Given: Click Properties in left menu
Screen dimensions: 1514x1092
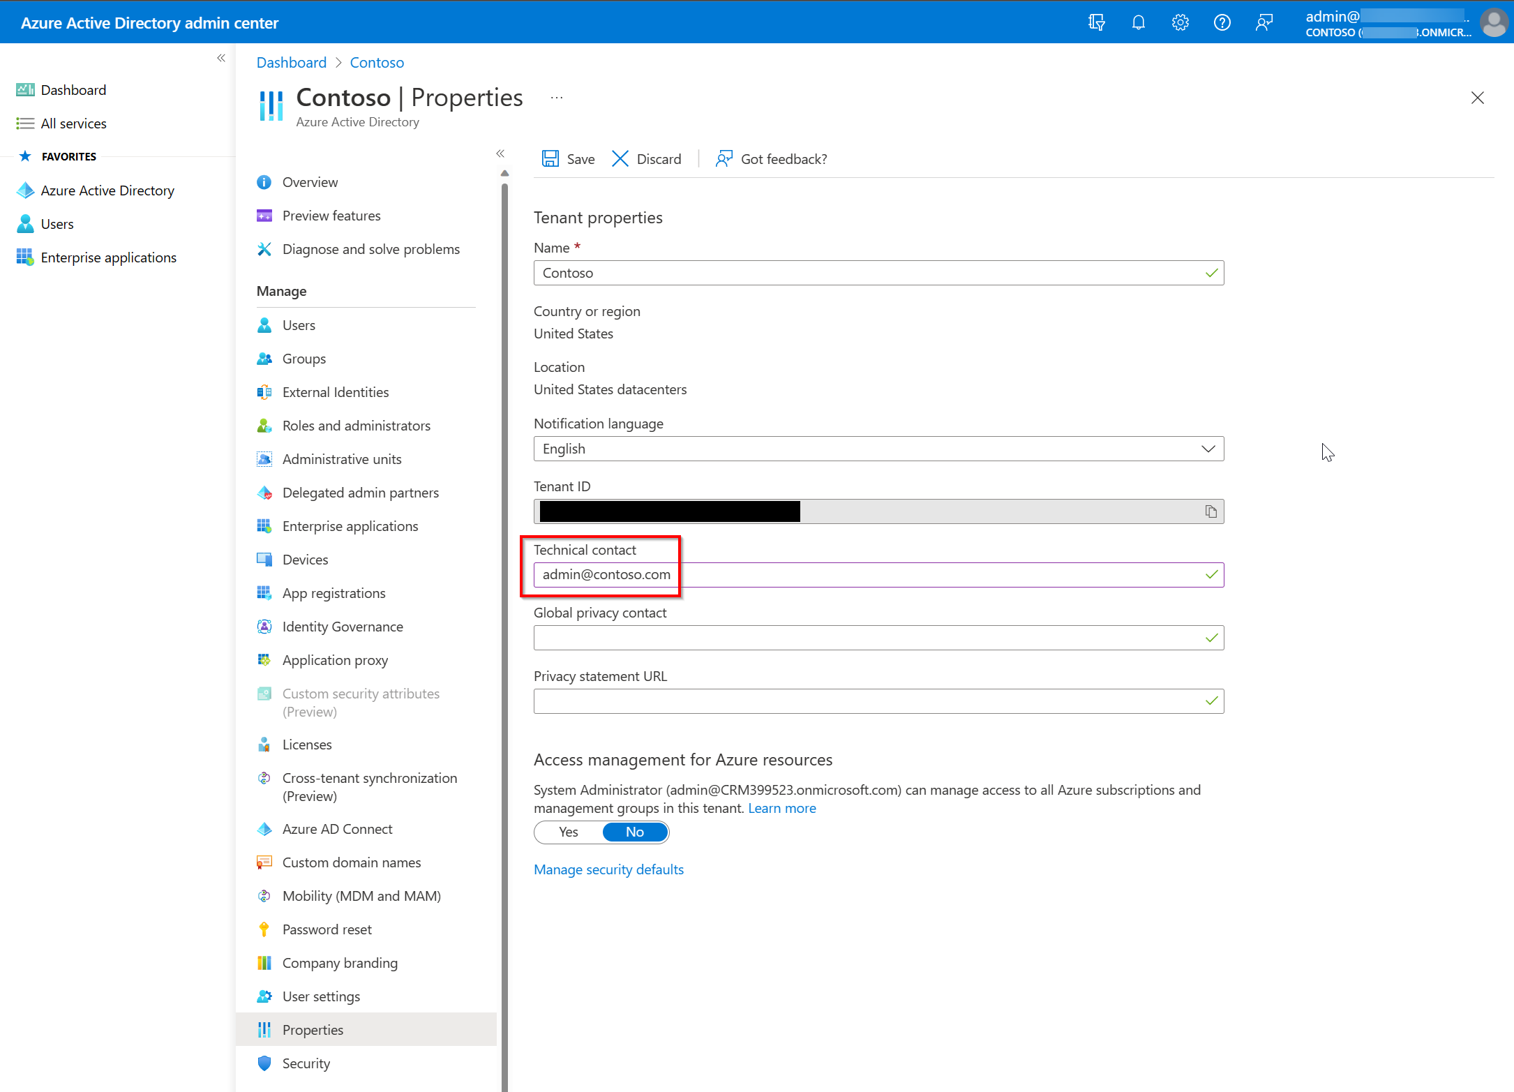Looking at the screenshot, I should [x=313, y=1030].
